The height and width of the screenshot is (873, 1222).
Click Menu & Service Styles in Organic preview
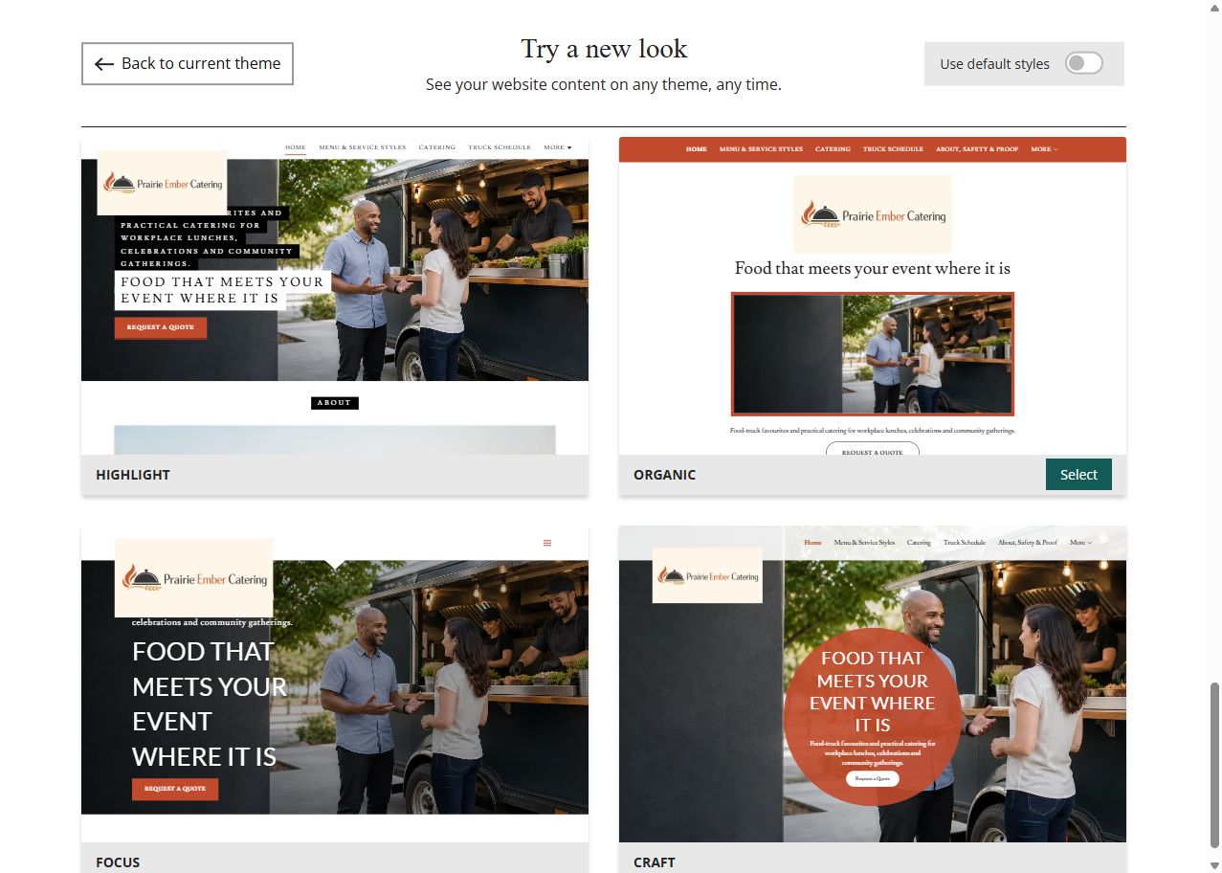(761, 149)
